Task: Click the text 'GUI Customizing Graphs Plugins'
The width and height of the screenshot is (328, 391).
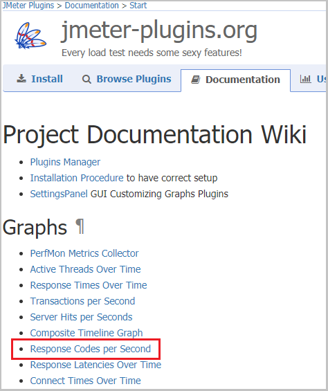Action: [159, 194]
